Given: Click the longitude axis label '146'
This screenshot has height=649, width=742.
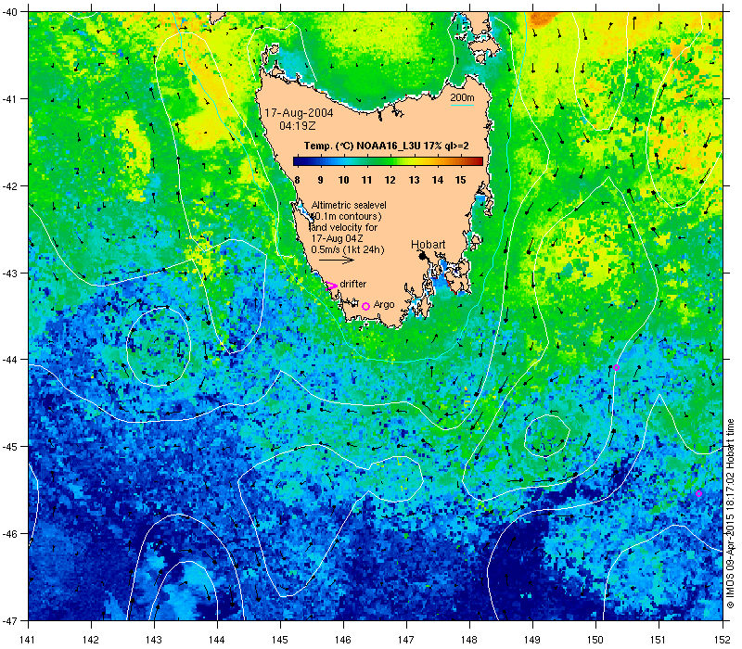Looking at the screenshot, I should tap(343, 640).
